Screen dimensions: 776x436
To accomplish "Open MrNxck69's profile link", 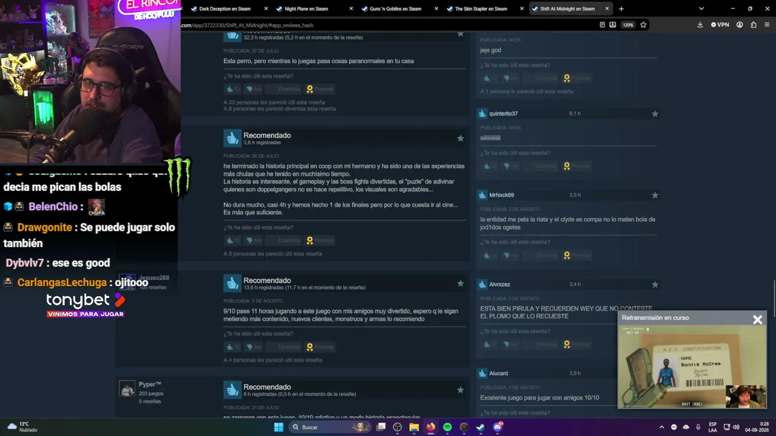I will point(501,195).
